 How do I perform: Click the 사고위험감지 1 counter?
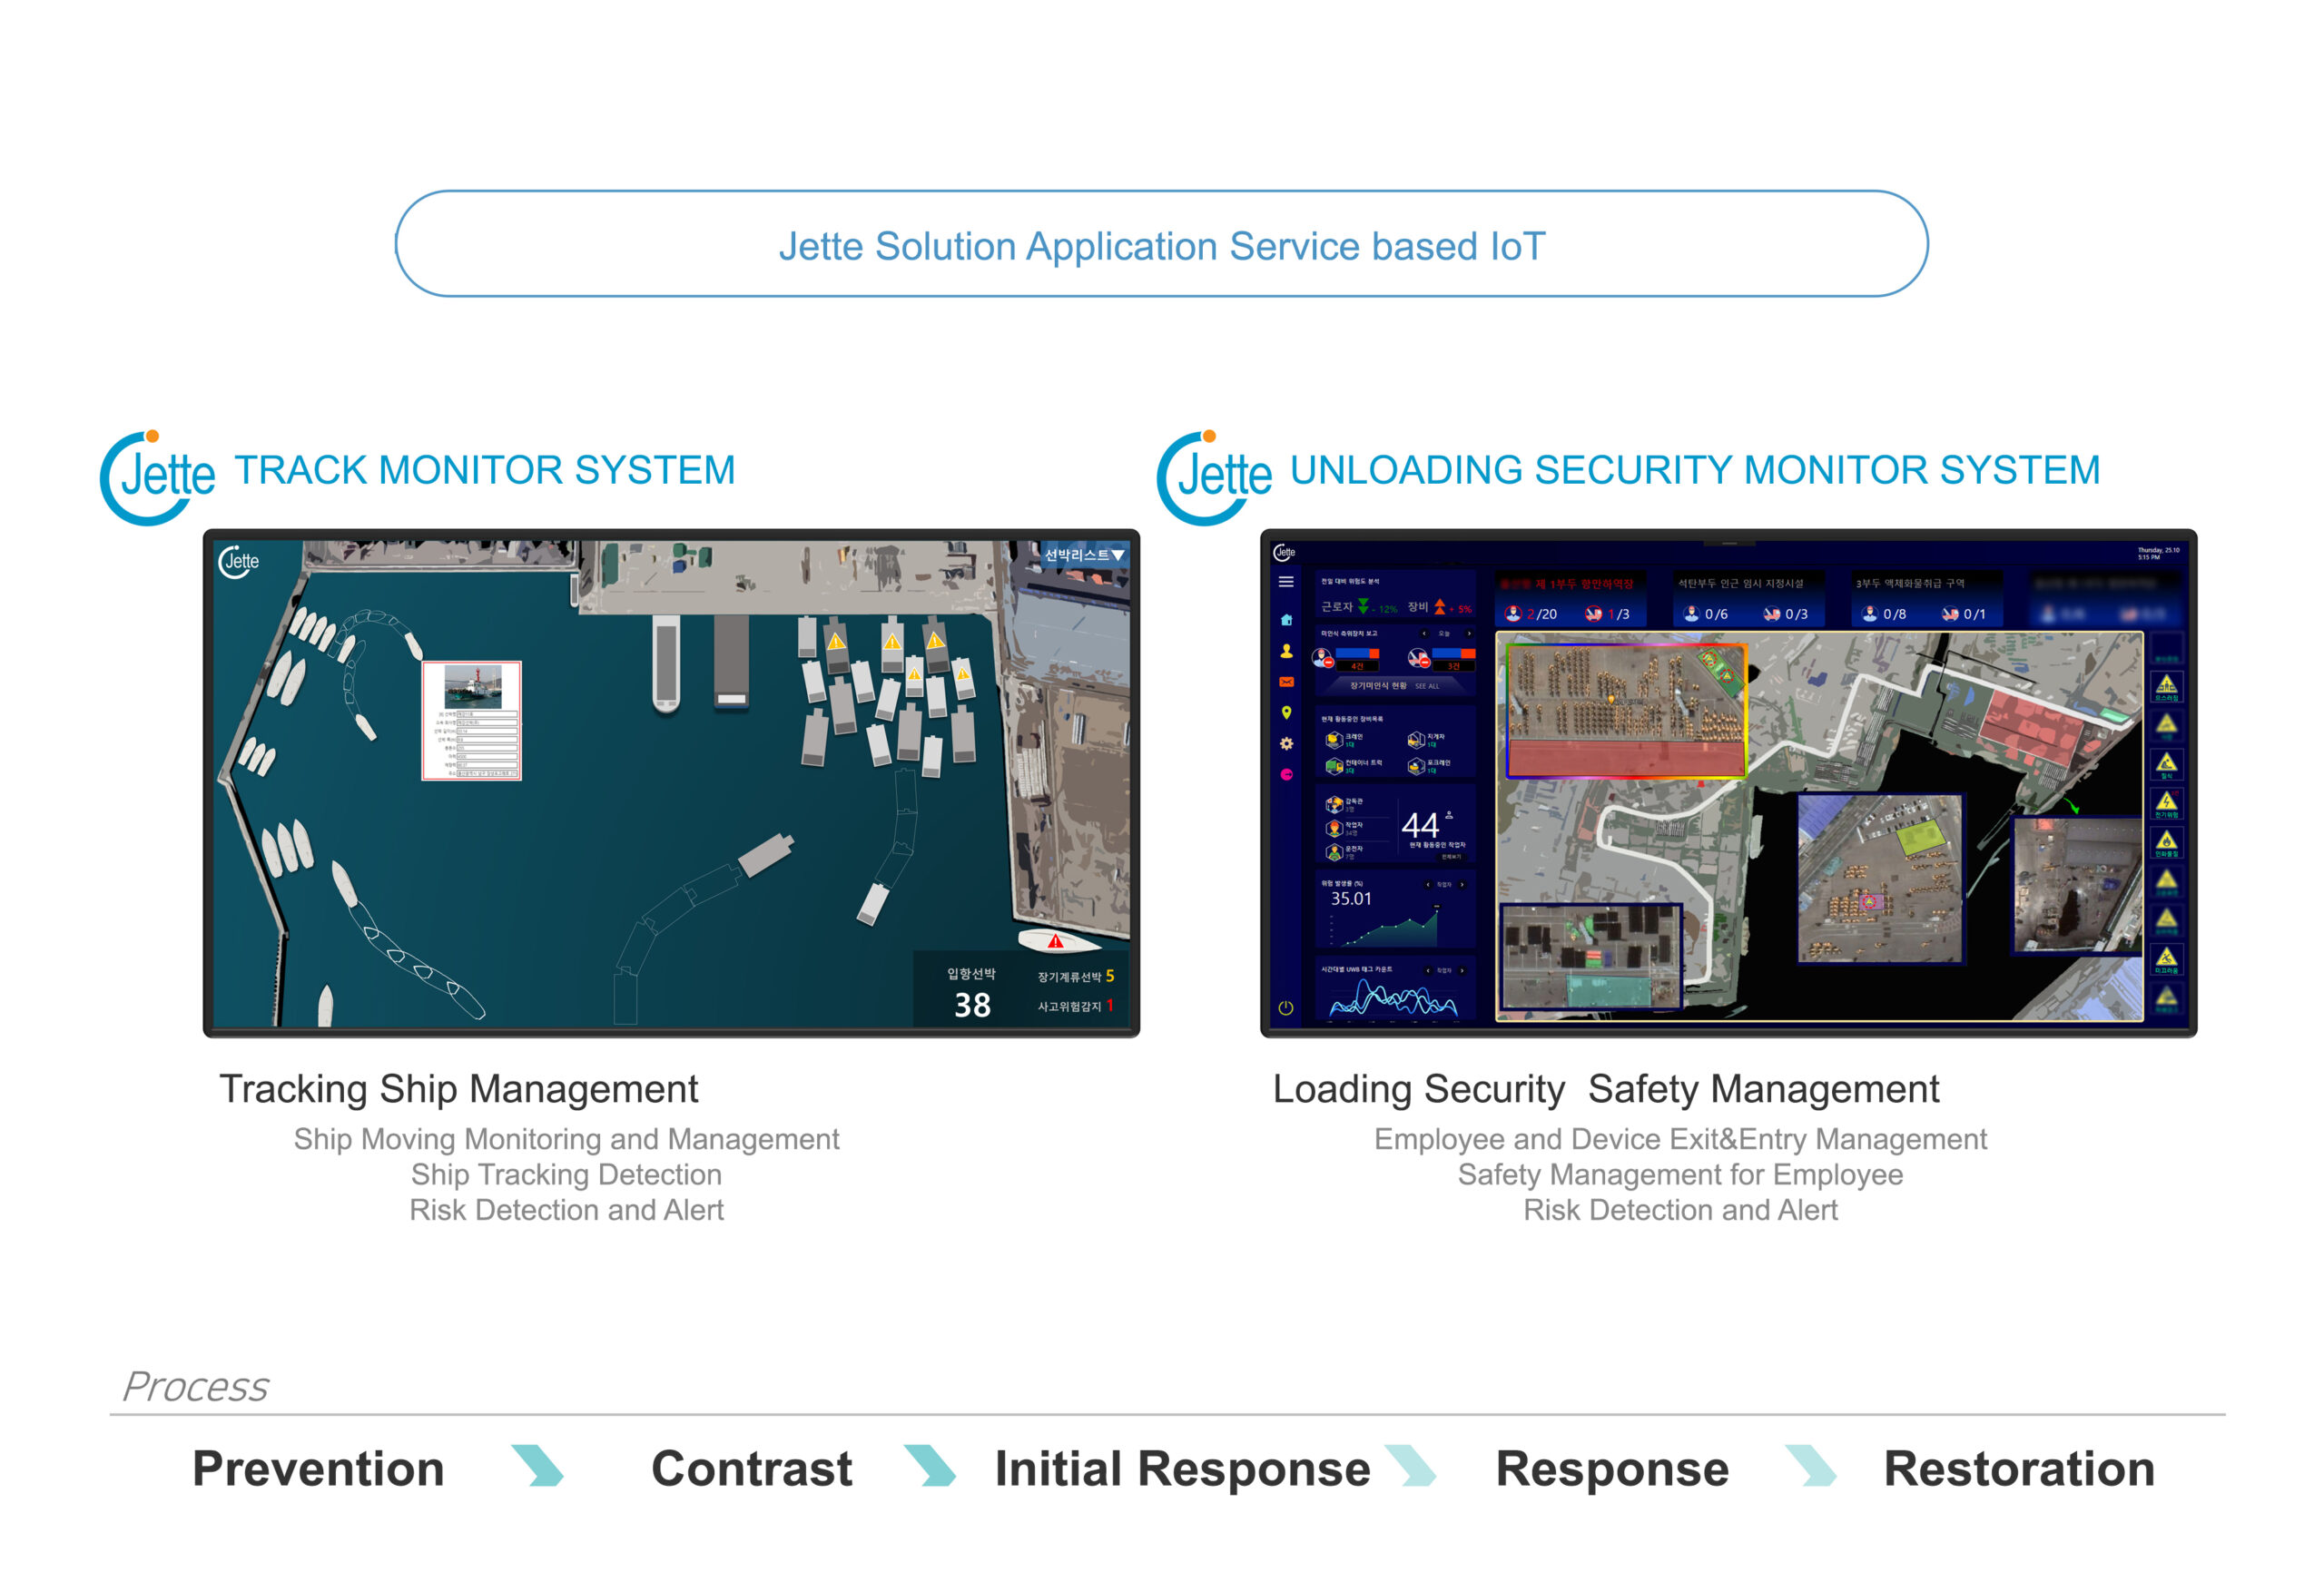1076,1006
